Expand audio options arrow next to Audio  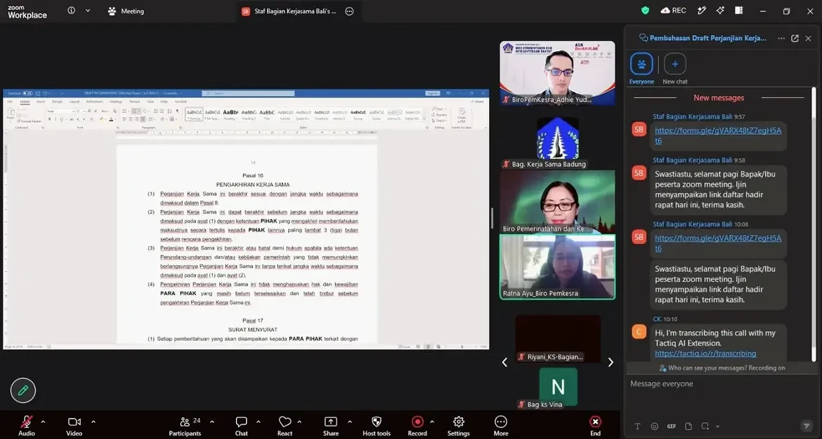click(x=43, y=421)
